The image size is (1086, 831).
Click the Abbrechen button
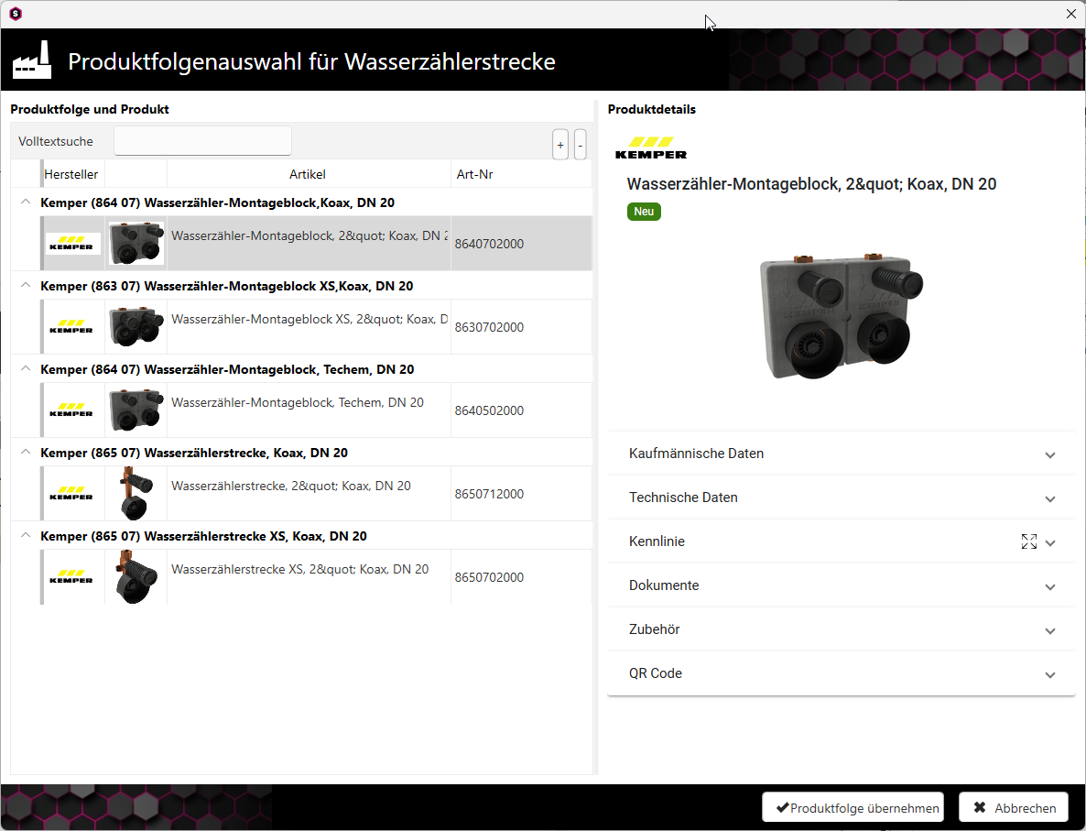coord(1014,807)
